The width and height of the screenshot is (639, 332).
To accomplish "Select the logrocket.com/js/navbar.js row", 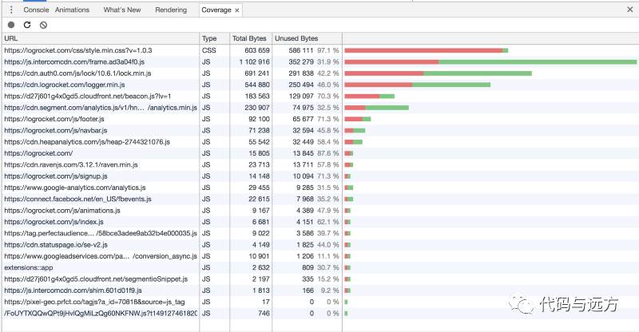I will click(320, 130).
